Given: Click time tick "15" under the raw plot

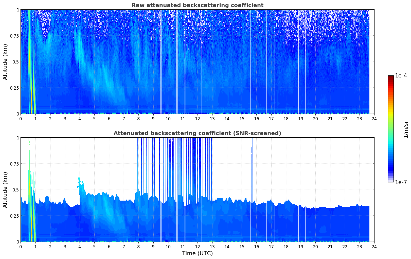Looking at the screenshot, I should coord(242,119).
